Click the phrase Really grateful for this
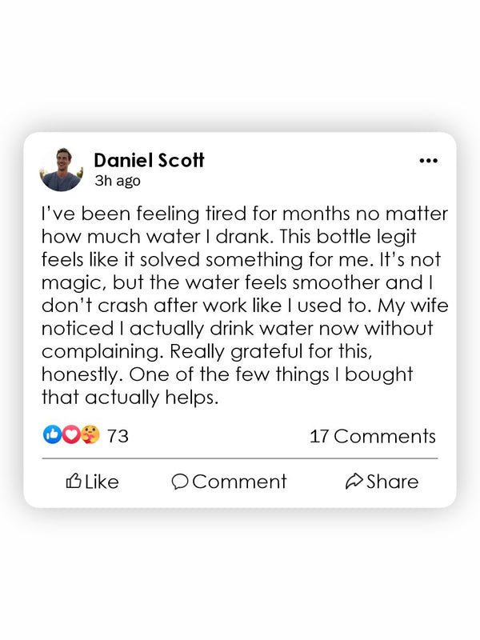Screen dimensions: 480x640 (x=270, y=351)
